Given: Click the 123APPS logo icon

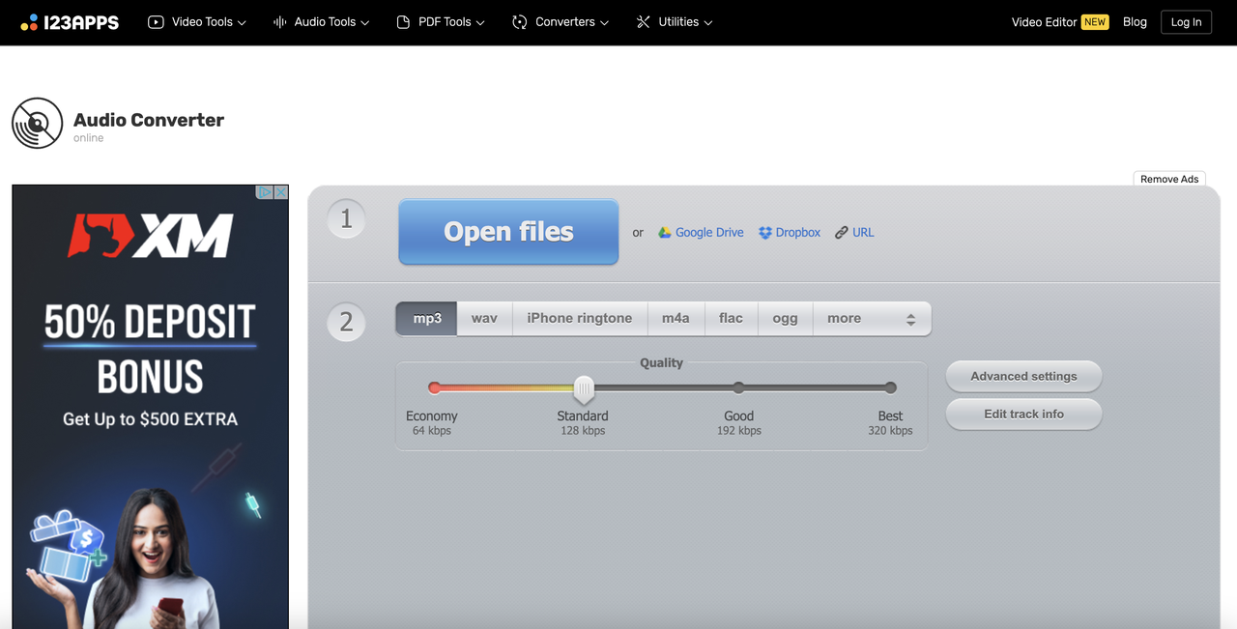Looking at the screenshot, I should (30, 22).
